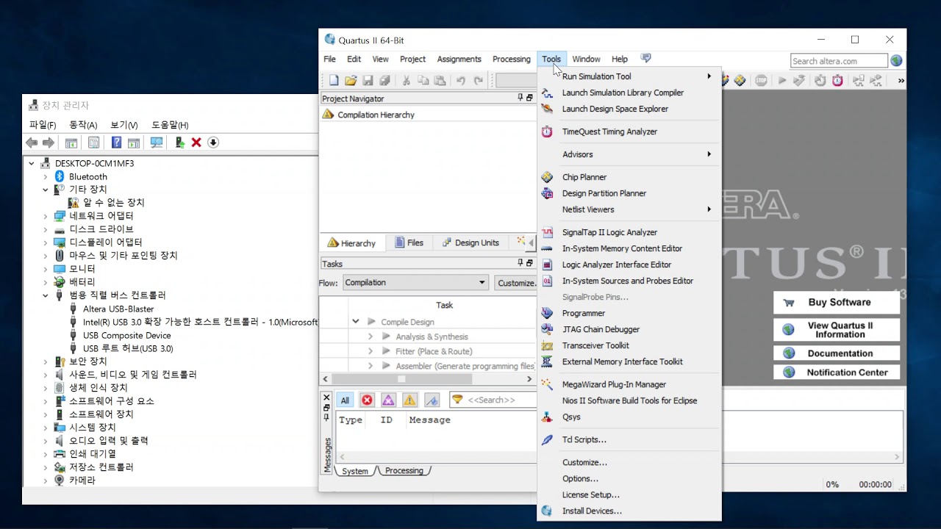941x529 pixels.
Task: Toggle the yellow warning messages filter
Action: (x=409, y=400)
